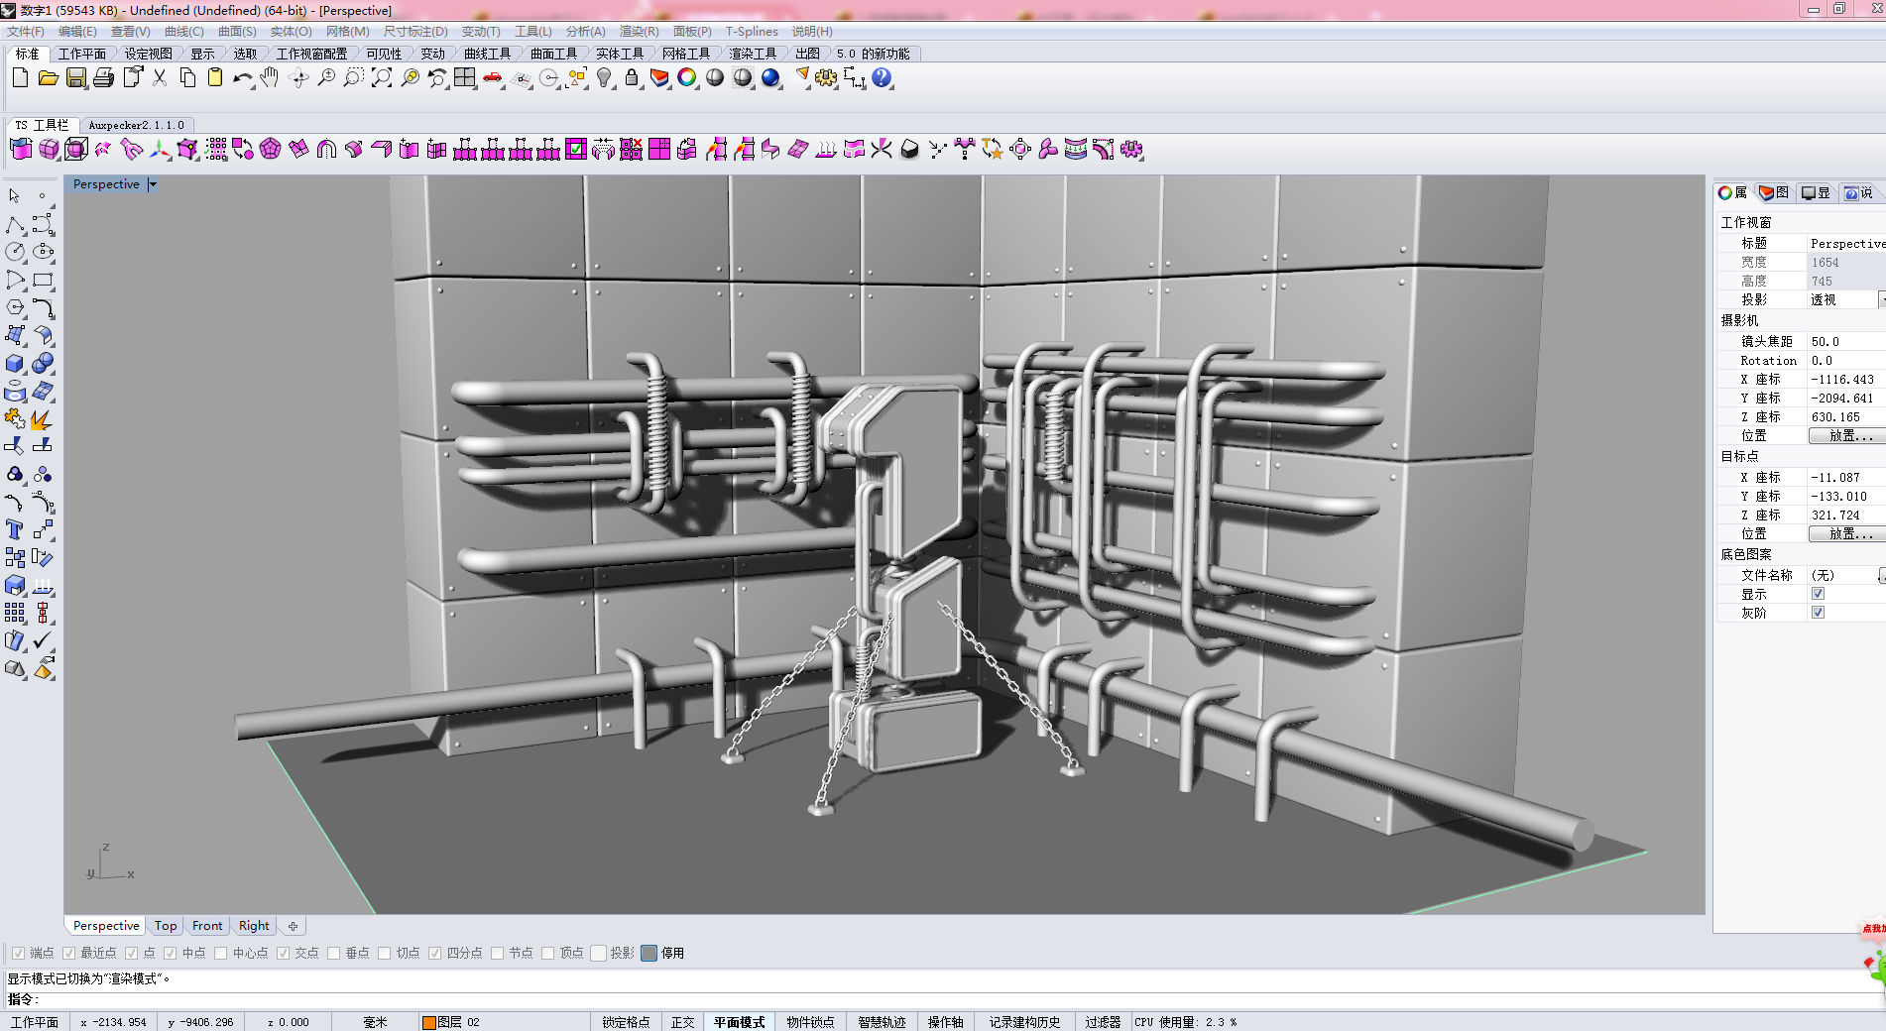
Task: Click the Rotate view icon
Action: 298,77
